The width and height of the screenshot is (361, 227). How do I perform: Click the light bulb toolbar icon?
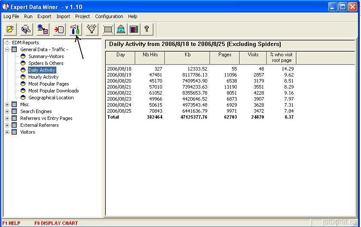click(91, 29)
